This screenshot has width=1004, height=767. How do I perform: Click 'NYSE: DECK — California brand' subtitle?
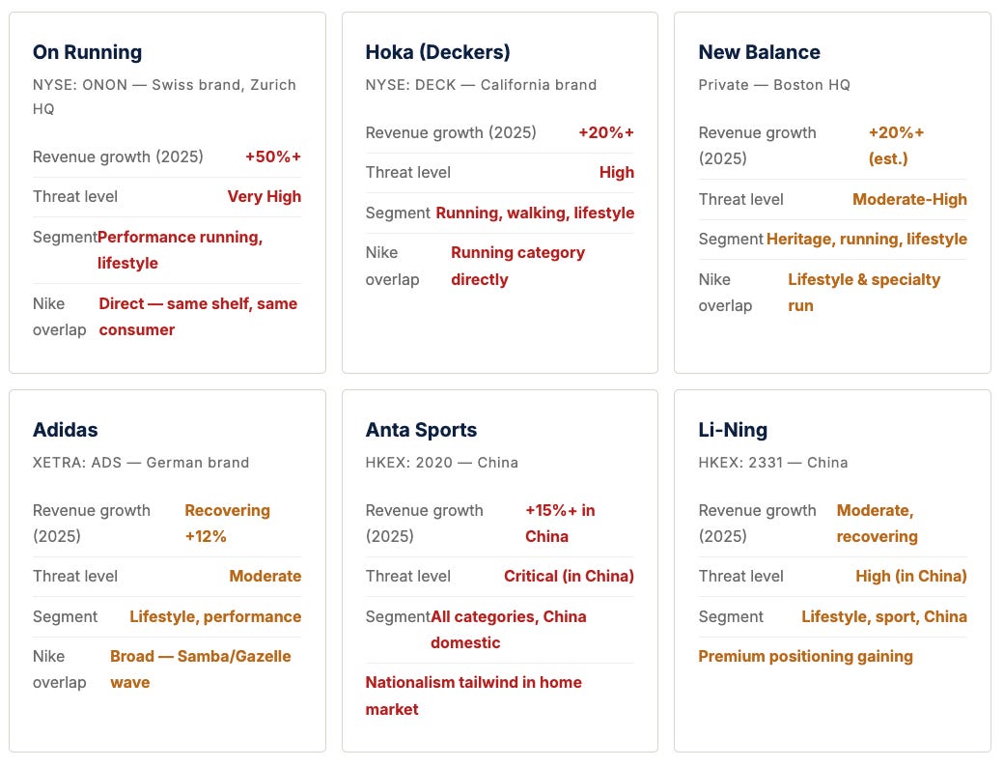tap(481, 85)
